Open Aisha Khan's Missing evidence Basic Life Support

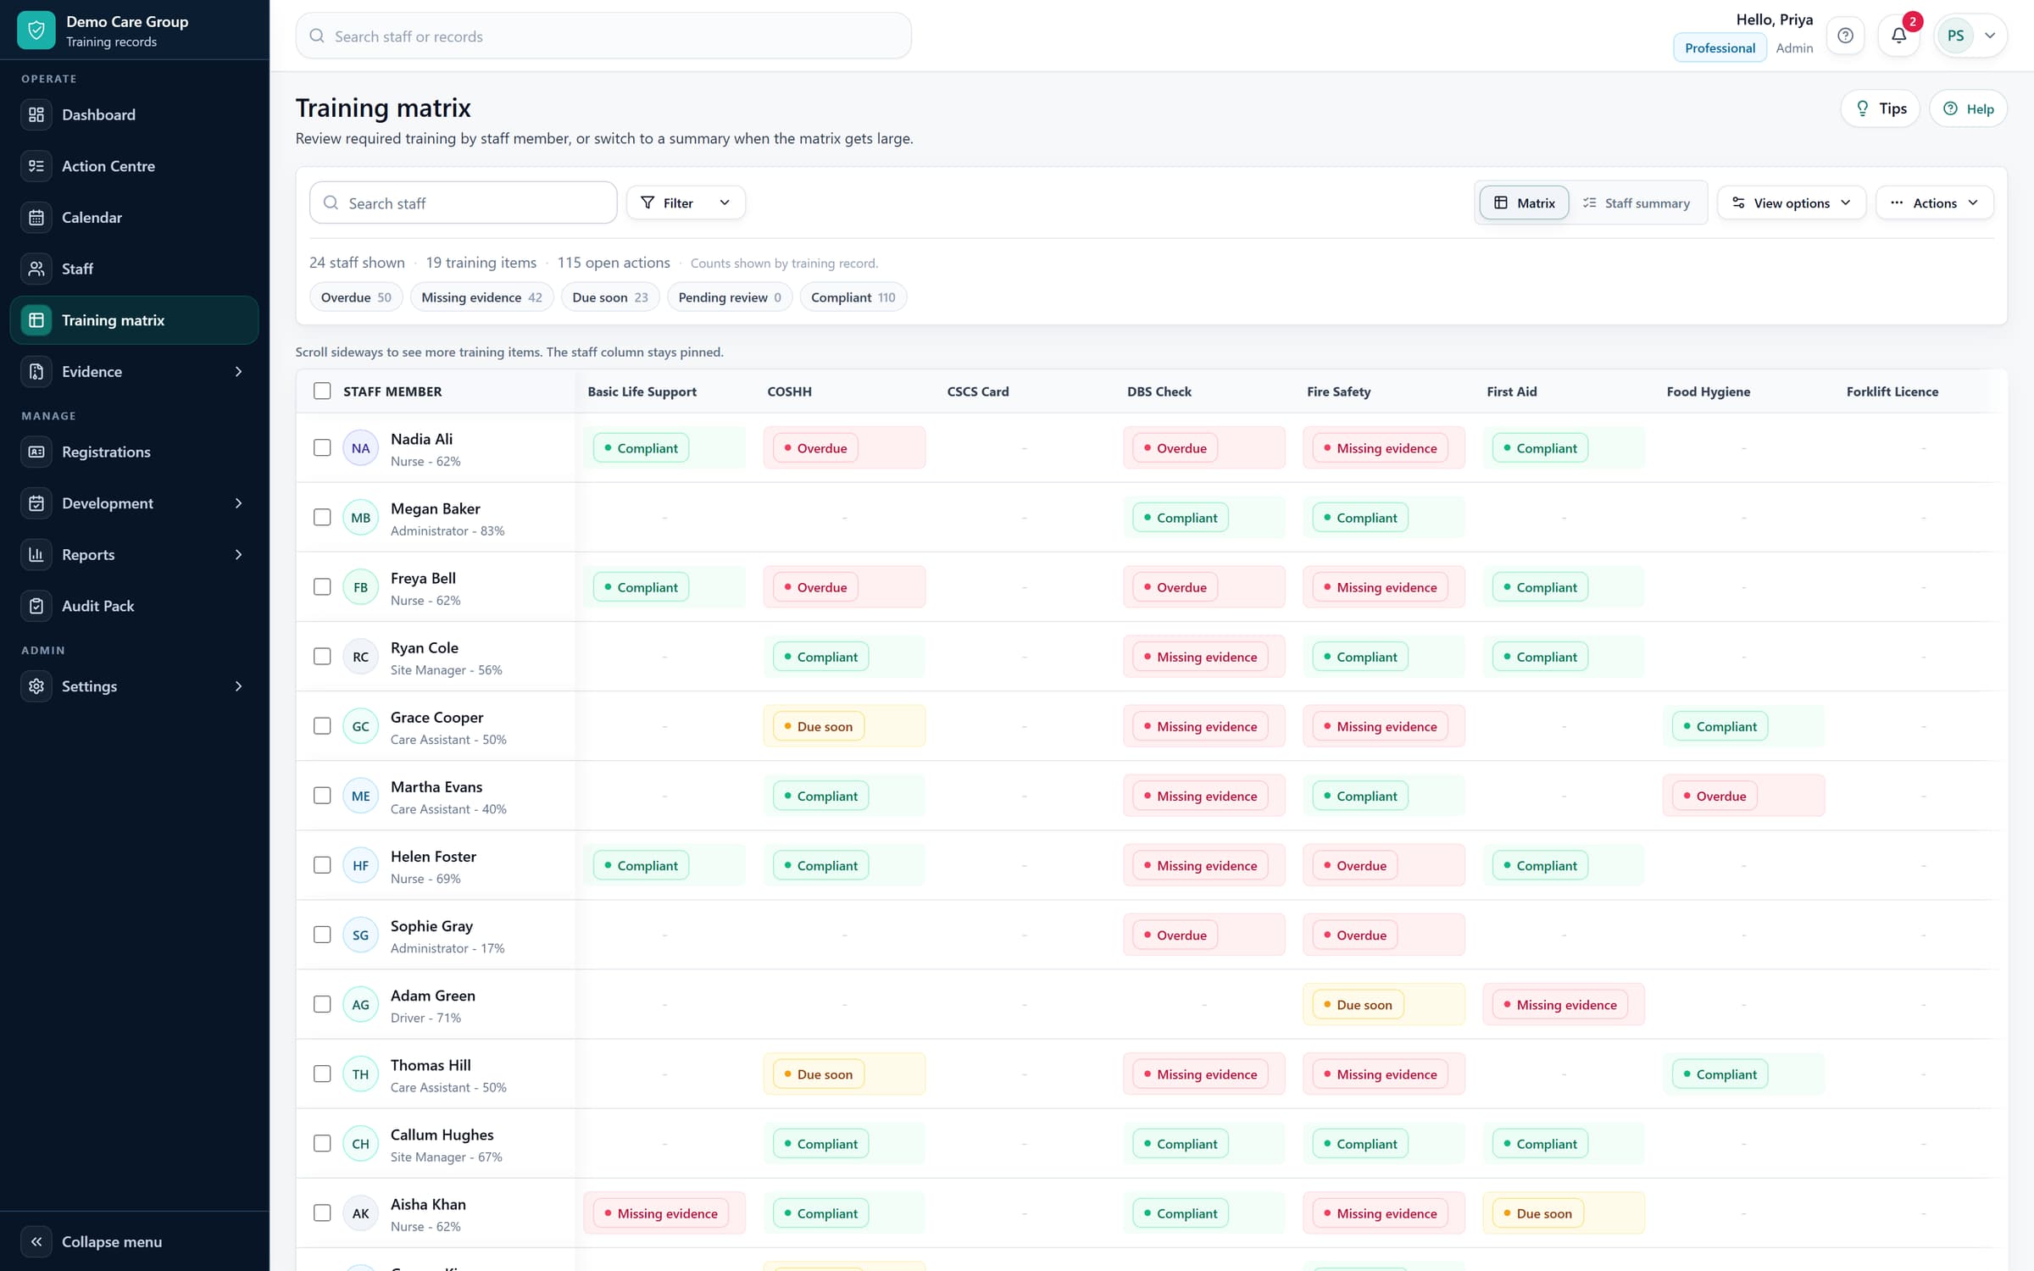coord(661,1213)
